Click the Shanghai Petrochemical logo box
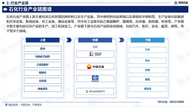This screenshot has height=107, width=190. point(95,91)
